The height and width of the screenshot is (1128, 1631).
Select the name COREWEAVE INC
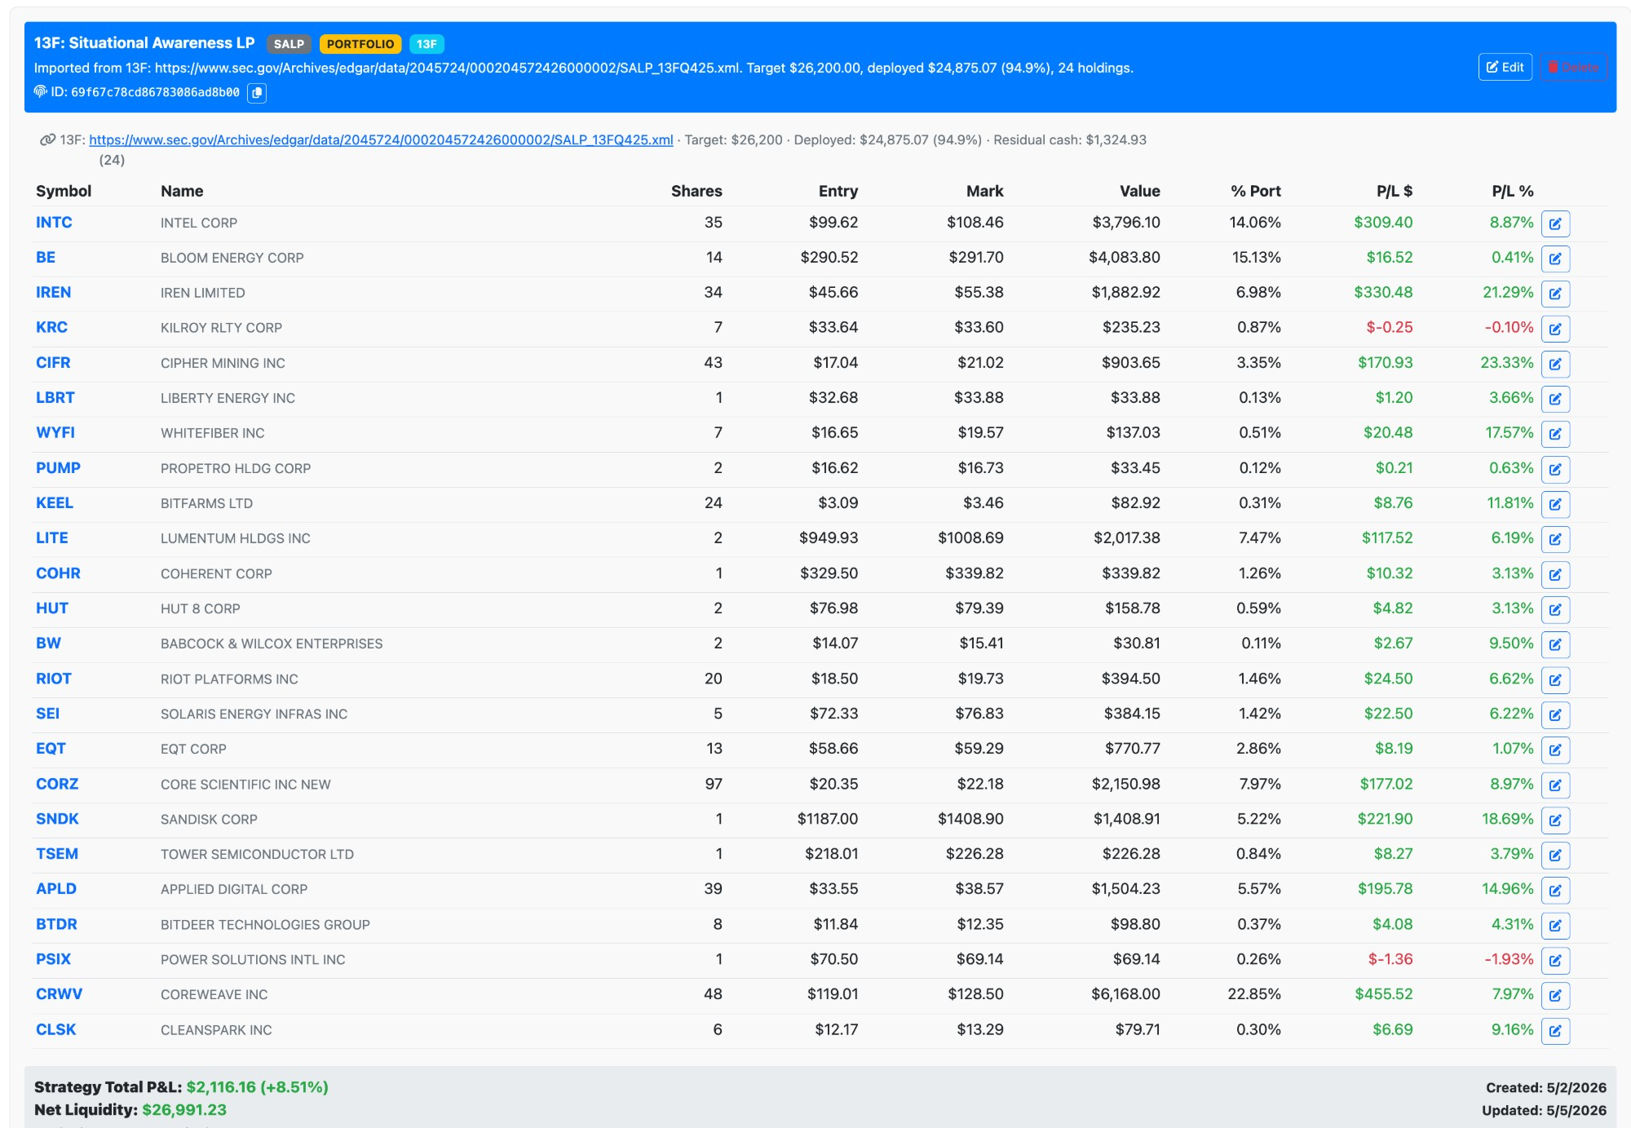pyautogui.click(x=214, y=994)
